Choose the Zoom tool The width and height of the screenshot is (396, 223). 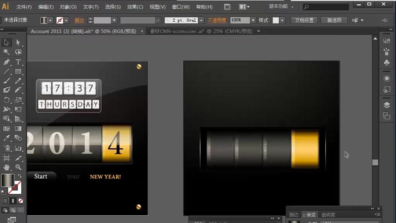tap(18, 167)
